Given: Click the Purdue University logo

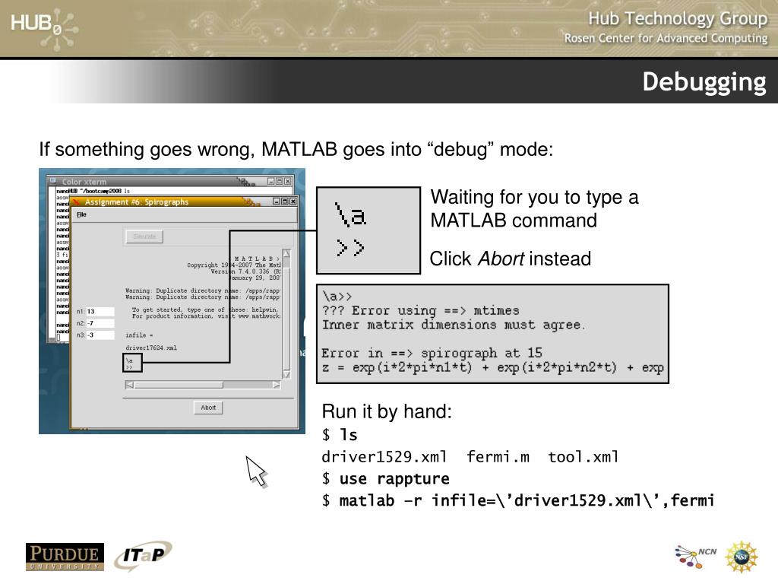Looking at the screenshot, I should [65, 557].
